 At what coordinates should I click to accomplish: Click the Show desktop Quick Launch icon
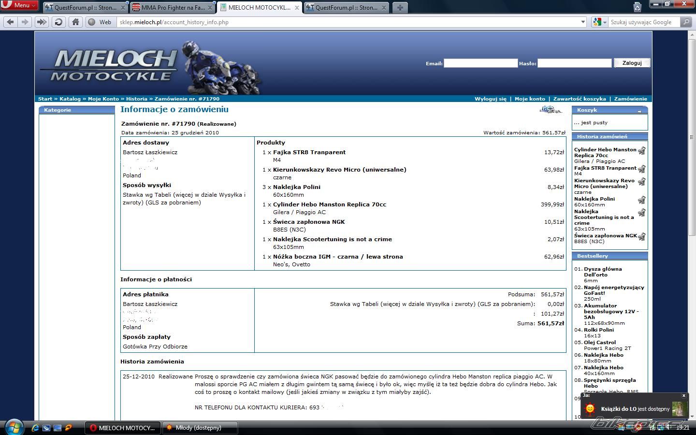pyautogui.click(x=58, y=428)
